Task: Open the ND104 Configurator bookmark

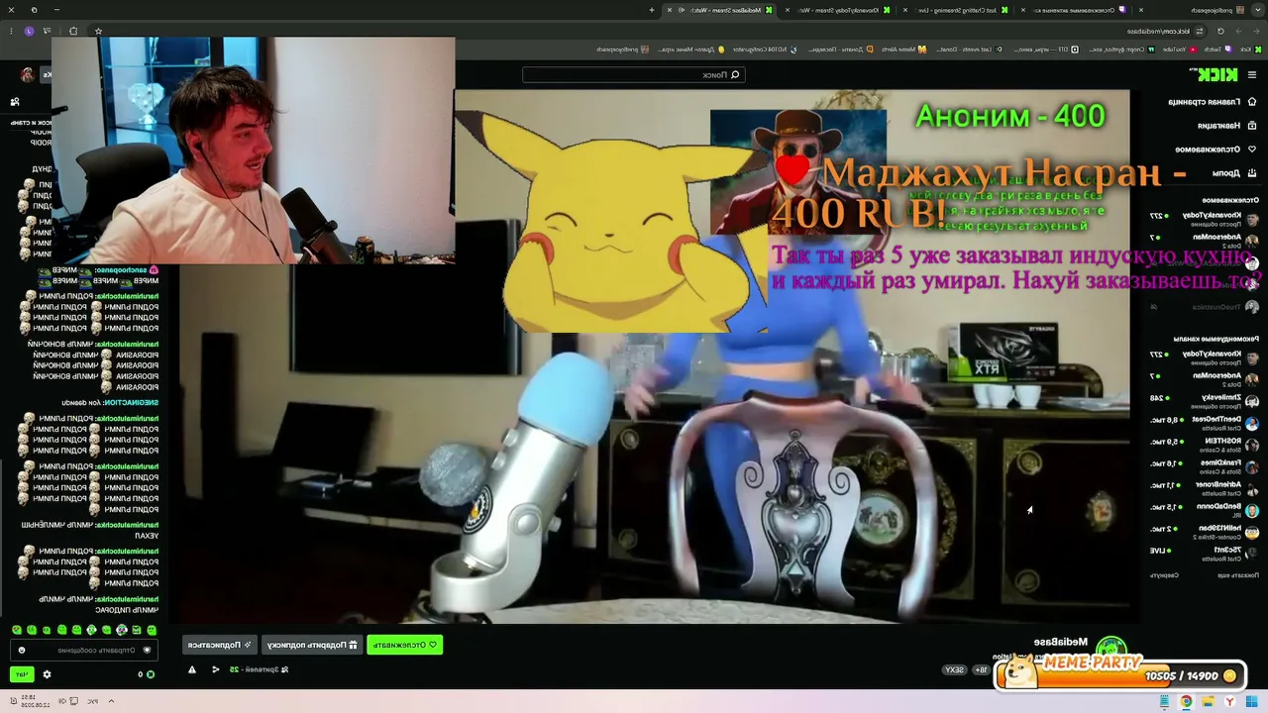Action: (767, 50)
